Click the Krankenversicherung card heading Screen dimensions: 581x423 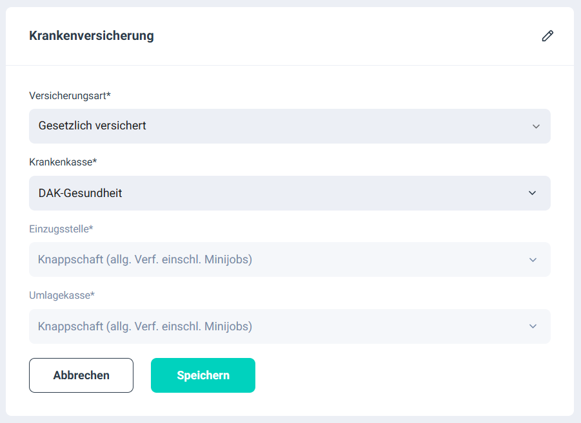92,35
